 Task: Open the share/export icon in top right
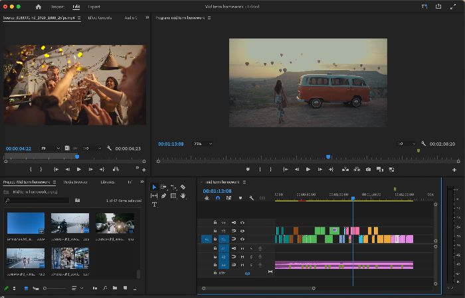(x=438, y=6)
